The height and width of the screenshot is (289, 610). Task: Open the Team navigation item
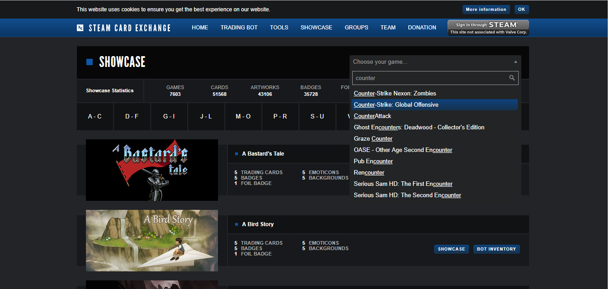pos(388,28)
